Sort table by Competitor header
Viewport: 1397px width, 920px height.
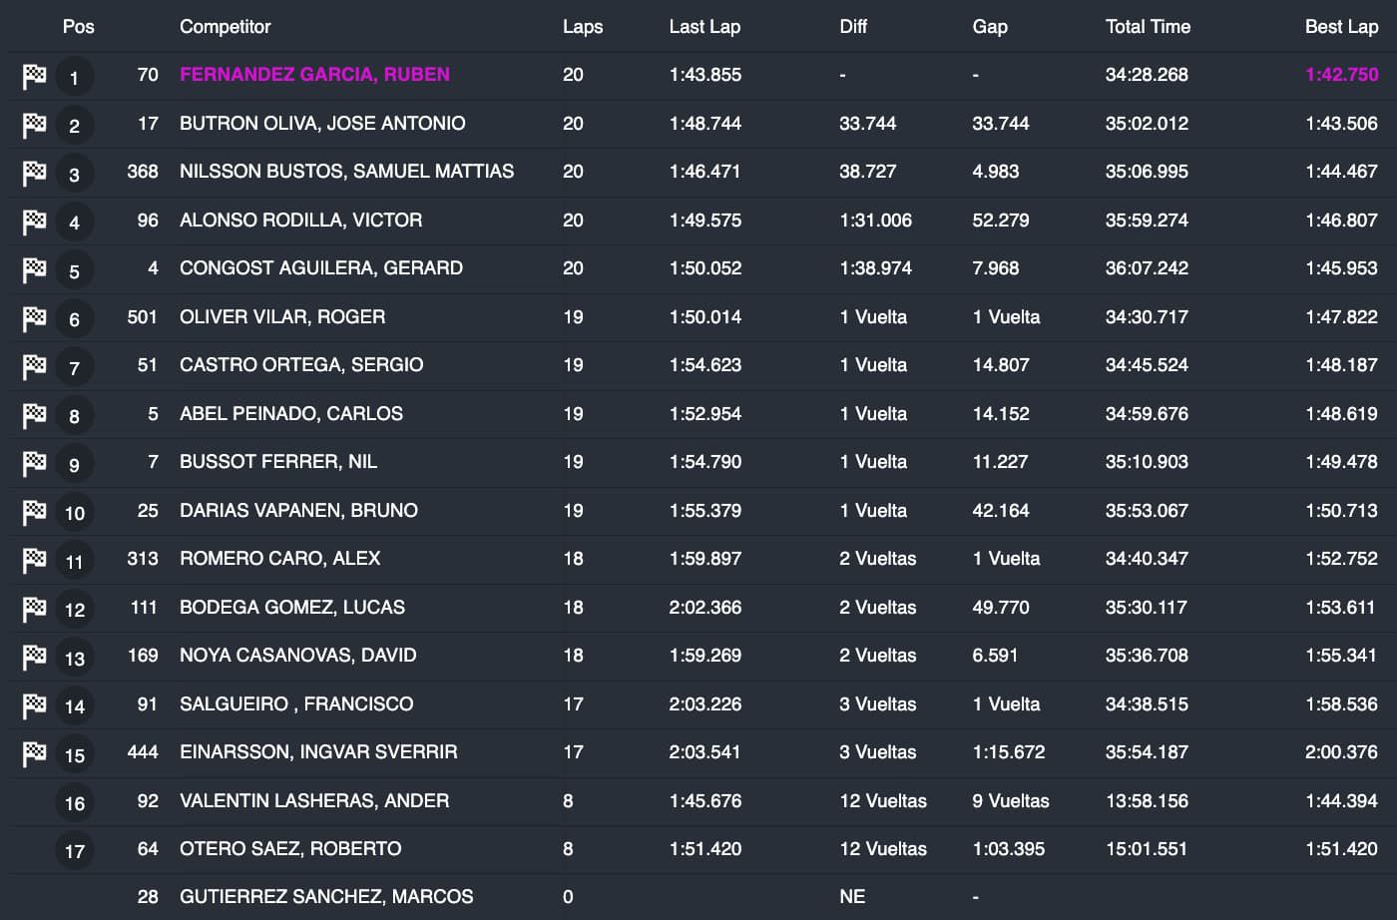[225, 27]
